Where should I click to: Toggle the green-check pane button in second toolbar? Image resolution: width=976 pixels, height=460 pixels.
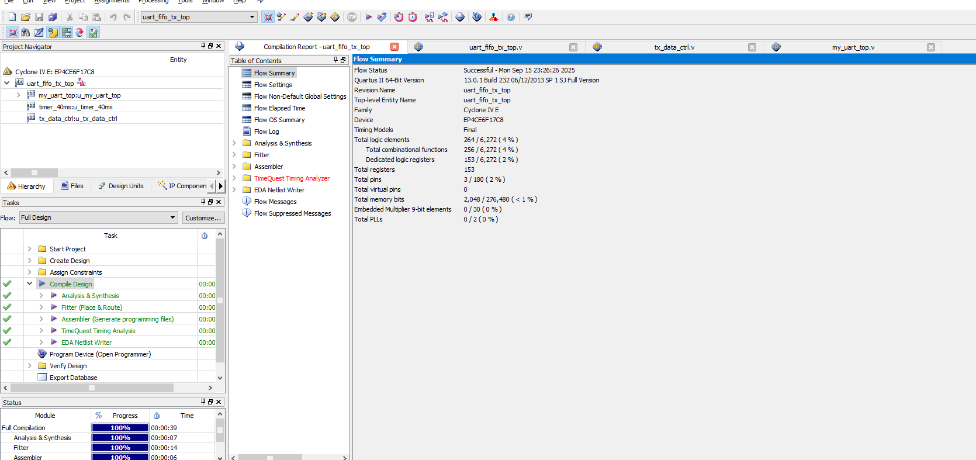(x=94, y=32)
